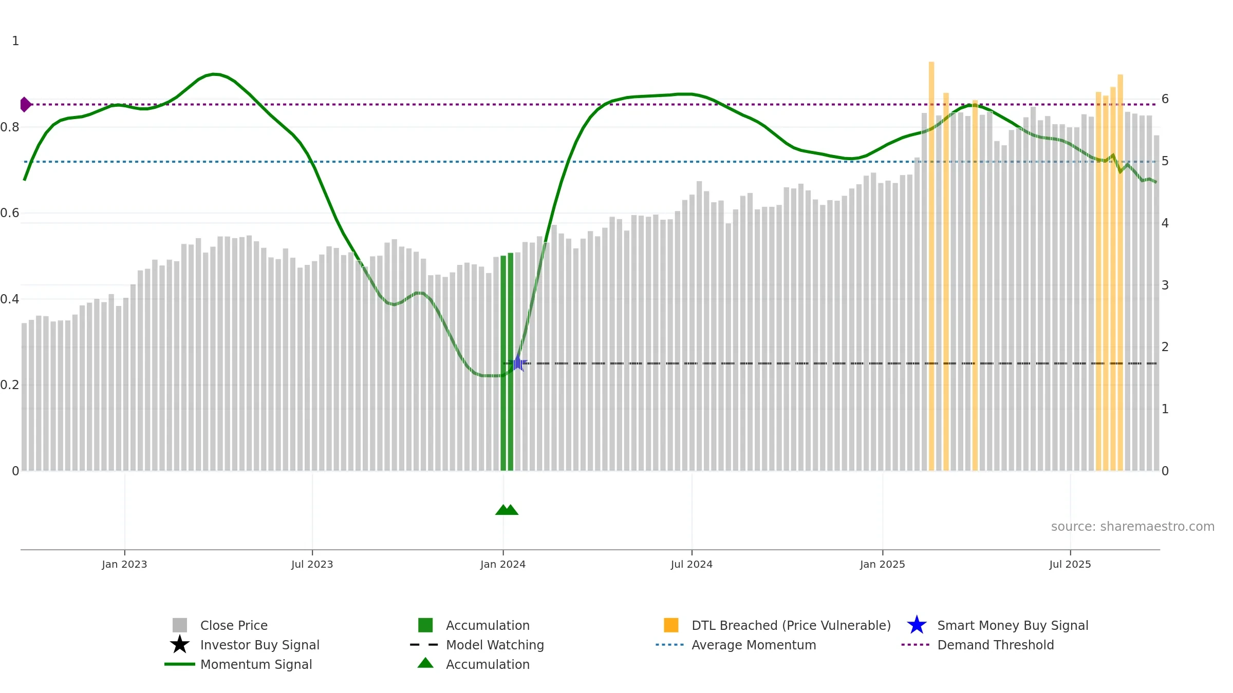Screen dimensions: 1233x693
Task: Click the blue Smart Money star on chart
Action: [x=518, y=363]
